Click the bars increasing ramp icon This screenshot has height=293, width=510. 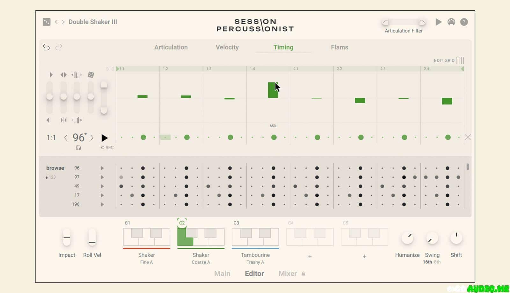point(77,120)
